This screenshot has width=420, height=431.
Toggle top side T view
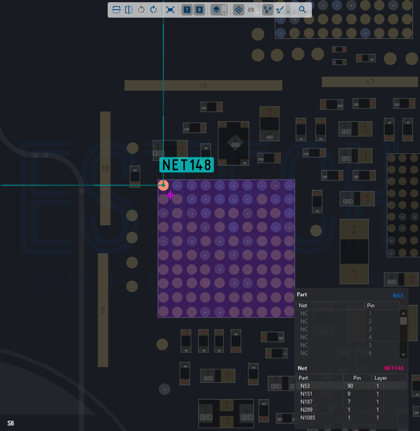pos(187,10)
